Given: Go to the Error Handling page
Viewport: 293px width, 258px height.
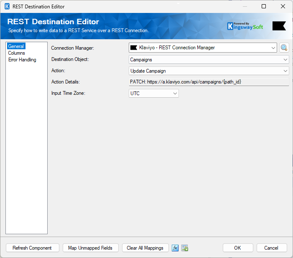Looking at the screenshot, I should (22, 60).
